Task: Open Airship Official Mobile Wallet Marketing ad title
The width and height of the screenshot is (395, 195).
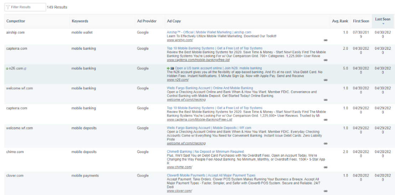Action: 209,32
